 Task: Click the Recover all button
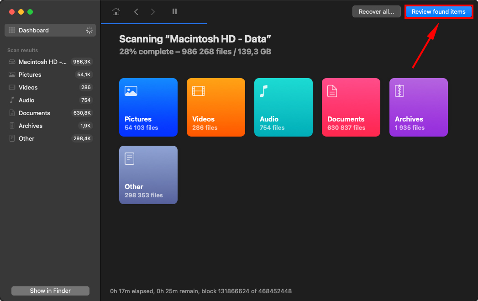[376, 11]
